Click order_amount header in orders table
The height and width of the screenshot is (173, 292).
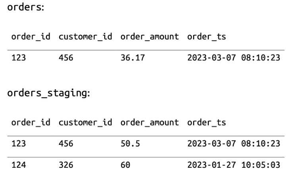tap(148, 37)
